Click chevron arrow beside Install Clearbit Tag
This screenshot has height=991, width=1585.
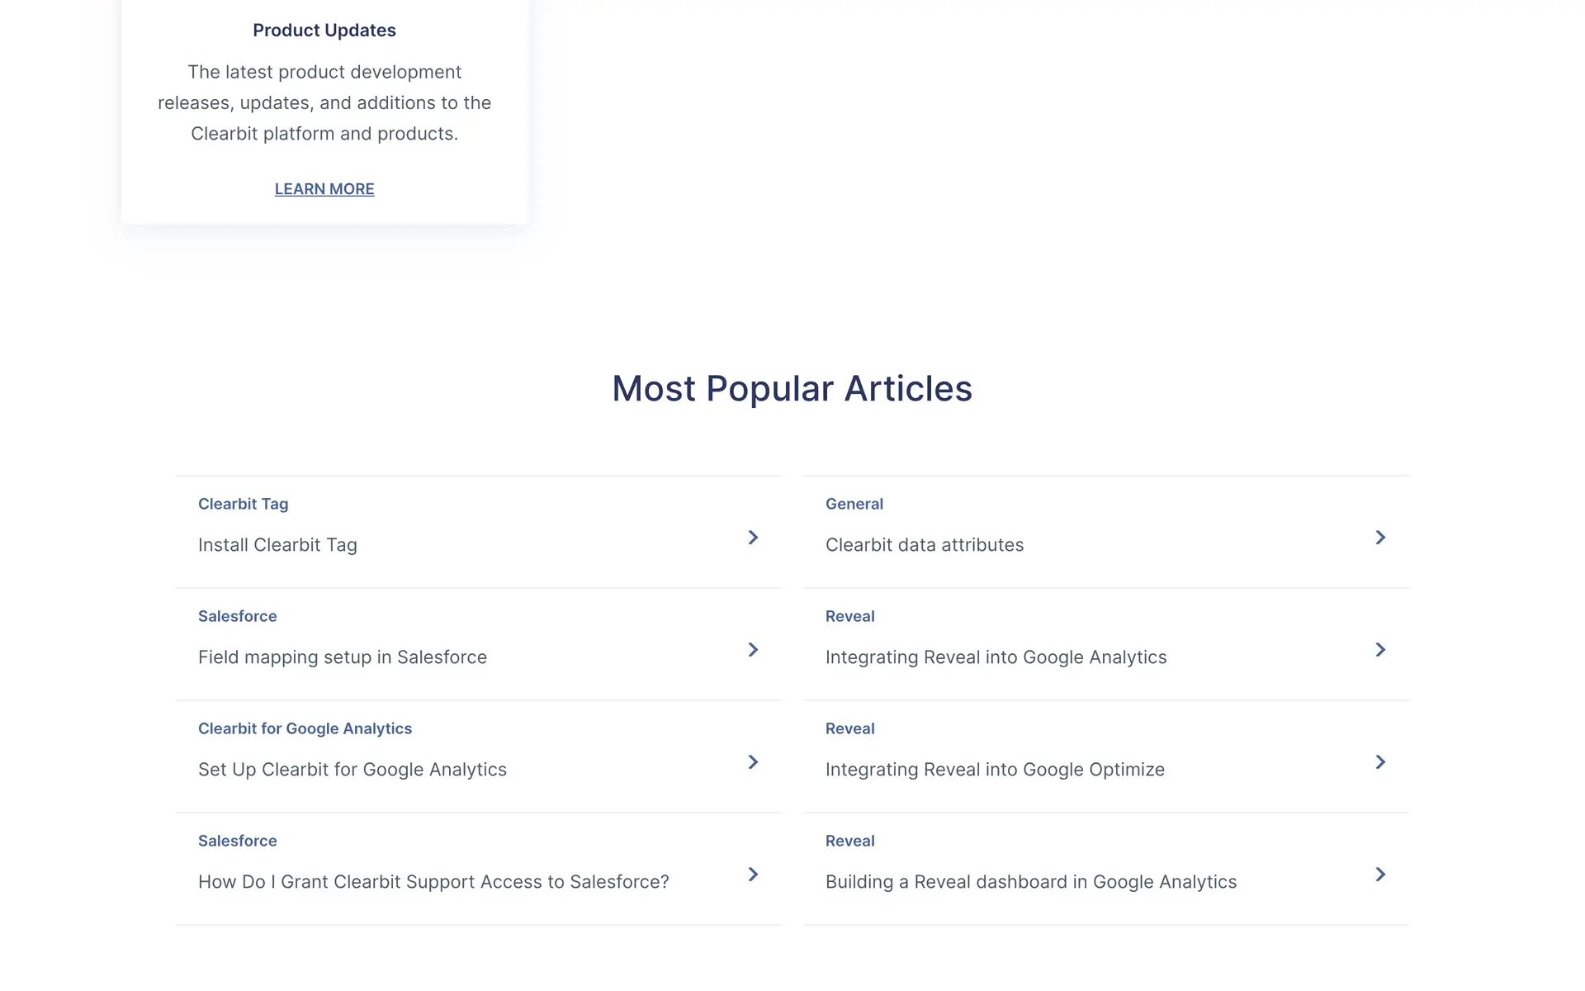(x=753, y=538)
